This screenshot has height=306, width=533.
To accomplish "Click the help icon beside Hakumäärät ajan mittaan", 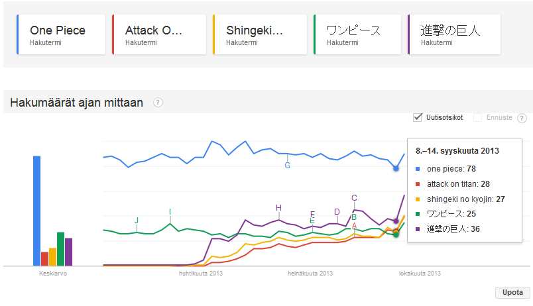I will pos(158,102).
